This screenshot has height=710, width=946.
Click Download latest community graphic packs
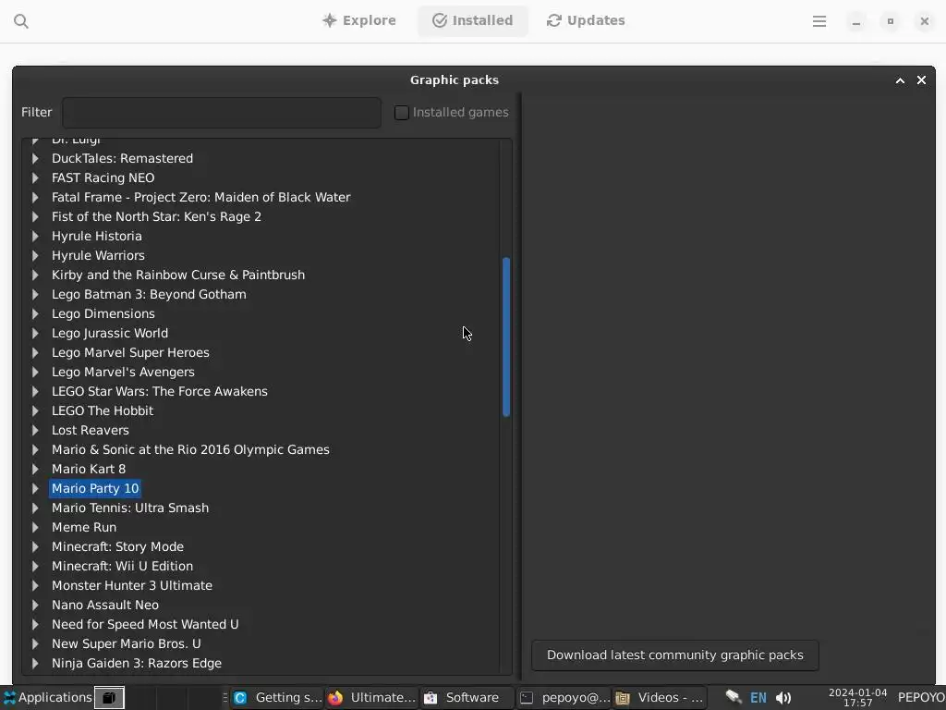[674, 655]
